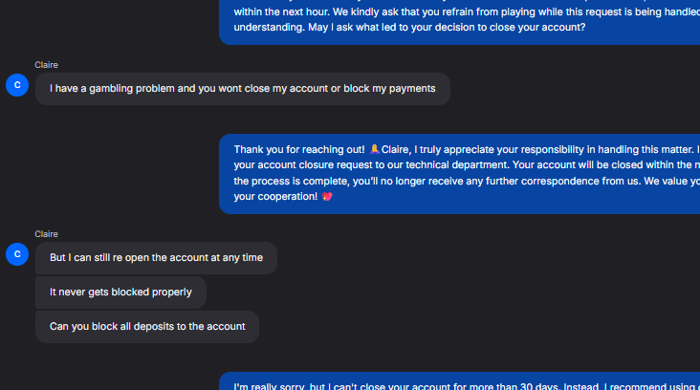Select the 'I have a gambling problem' message bubble
This screenshot has height=390, width=700.
tap(243, 89)
